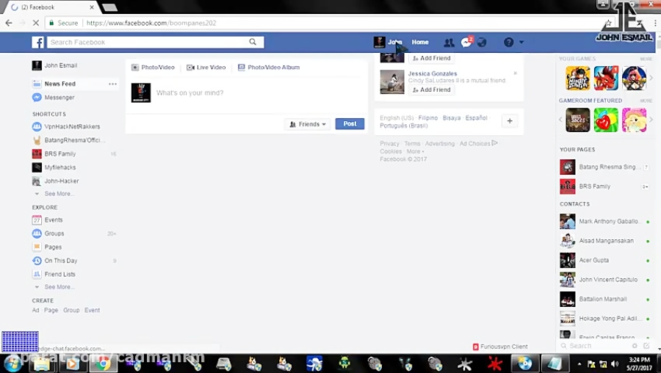Bookmark page with star icon
The height and width of the screenshot is (373, 661).
pos(608,23)
